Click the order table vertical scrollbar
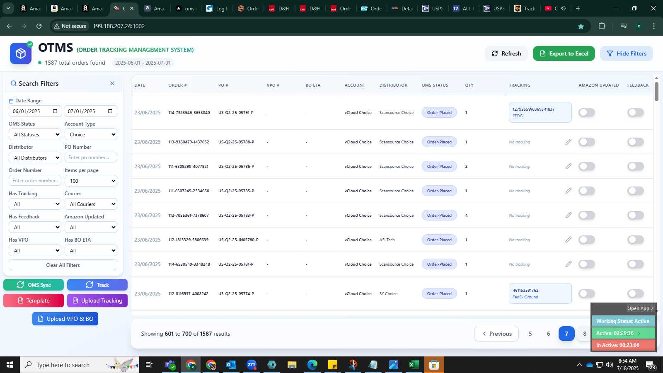The image size is (663, 373). point(656,91)
